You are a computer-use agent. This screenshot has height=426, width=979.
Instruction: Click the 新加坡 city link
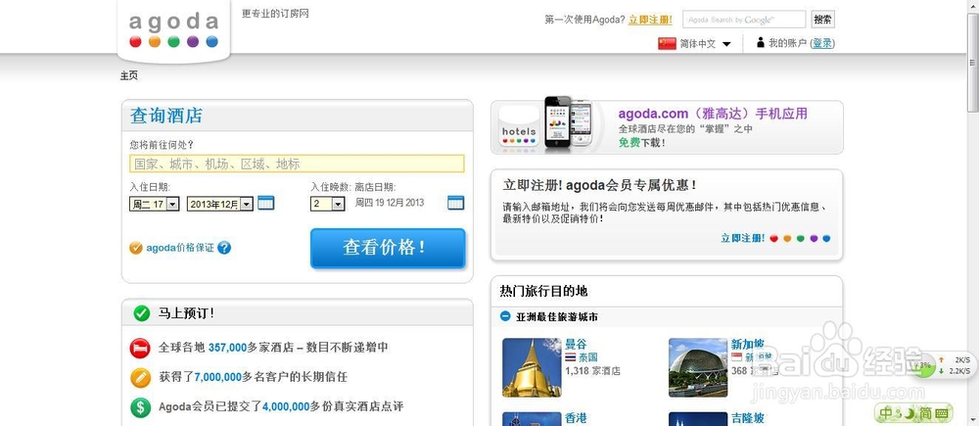point(747,344)
